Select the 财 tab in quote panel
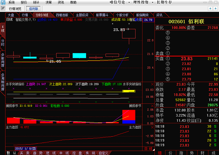219x155 pixels. pos(203,153)
